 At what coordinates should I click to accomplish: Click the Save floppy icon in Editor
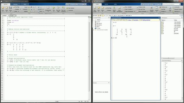click(10, 8)
